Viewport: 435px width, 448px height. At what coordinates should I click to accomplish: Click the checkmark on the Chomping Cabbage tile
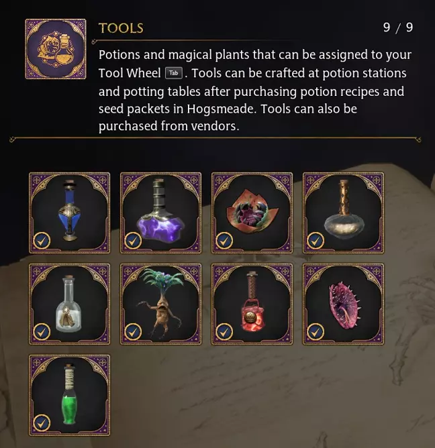tap(224, 241)
